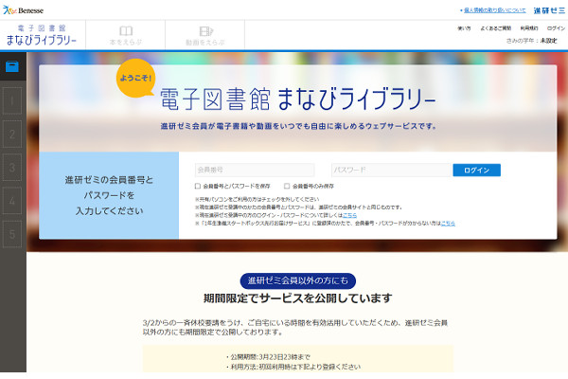Open the 利用規約 menu item
Viewport: 568px width, 379px height.
(529, 28)
